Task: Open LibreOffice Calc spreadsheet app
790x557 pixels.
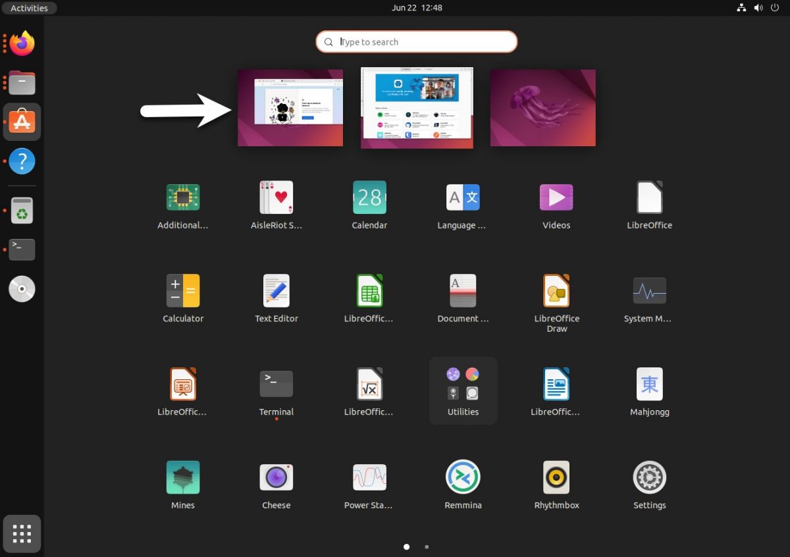Action: (369, 299)
